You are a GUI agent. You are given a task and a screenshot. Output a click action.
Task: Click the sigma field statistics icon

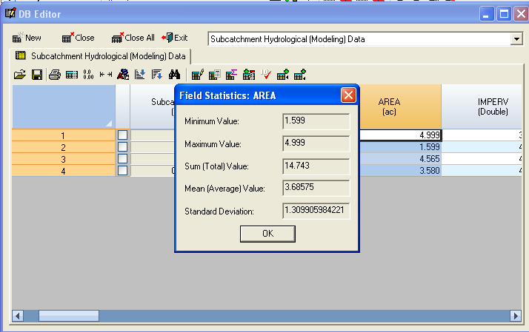(231, 75)
